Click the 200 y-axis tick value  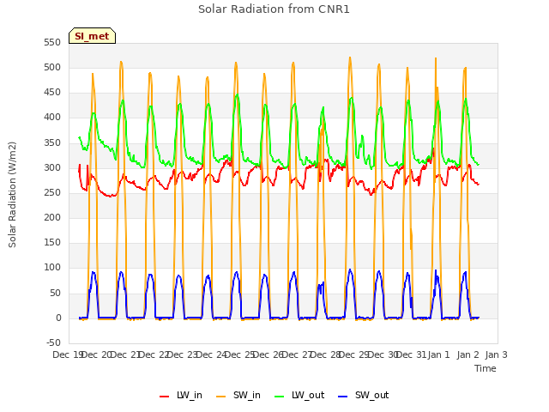[x=52, y=217]
